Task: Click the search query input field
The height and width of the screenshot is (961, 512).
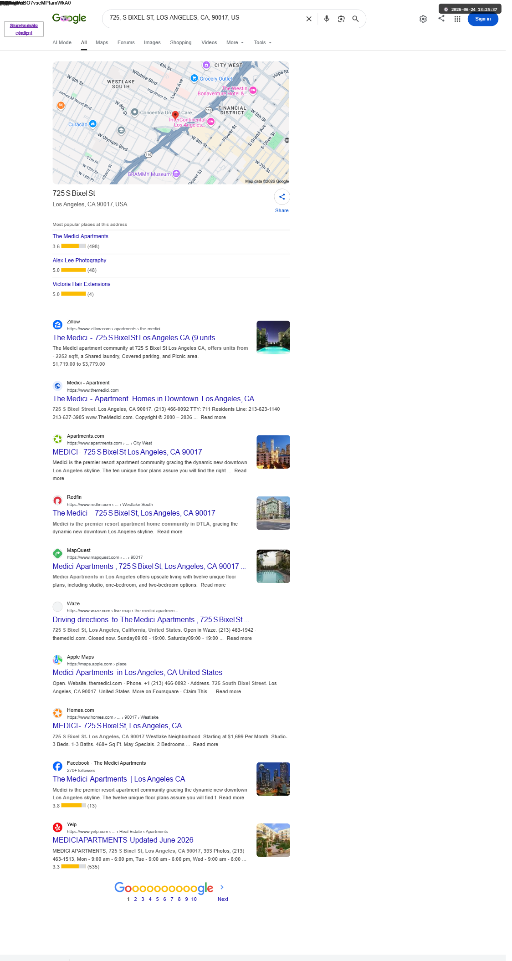Action: pyautogui.click(x=205, y=18)
